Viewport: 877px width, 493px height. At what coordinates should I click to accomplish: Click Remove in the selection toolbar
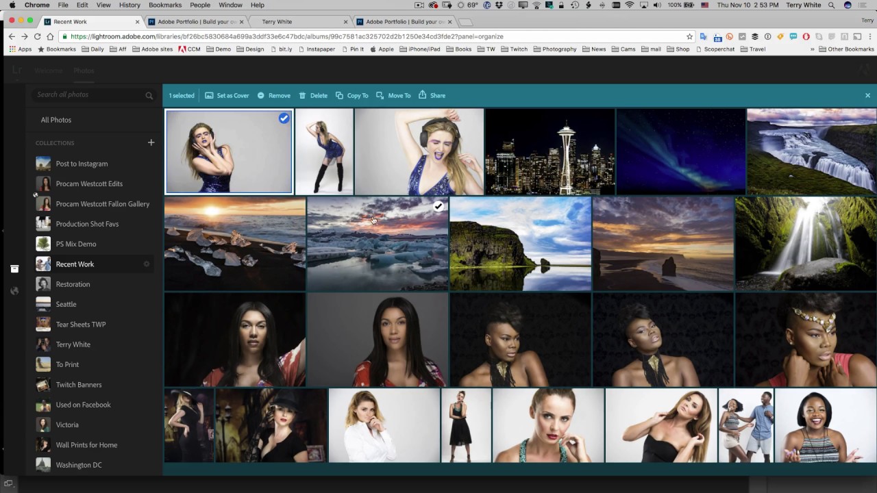point(273,95)
